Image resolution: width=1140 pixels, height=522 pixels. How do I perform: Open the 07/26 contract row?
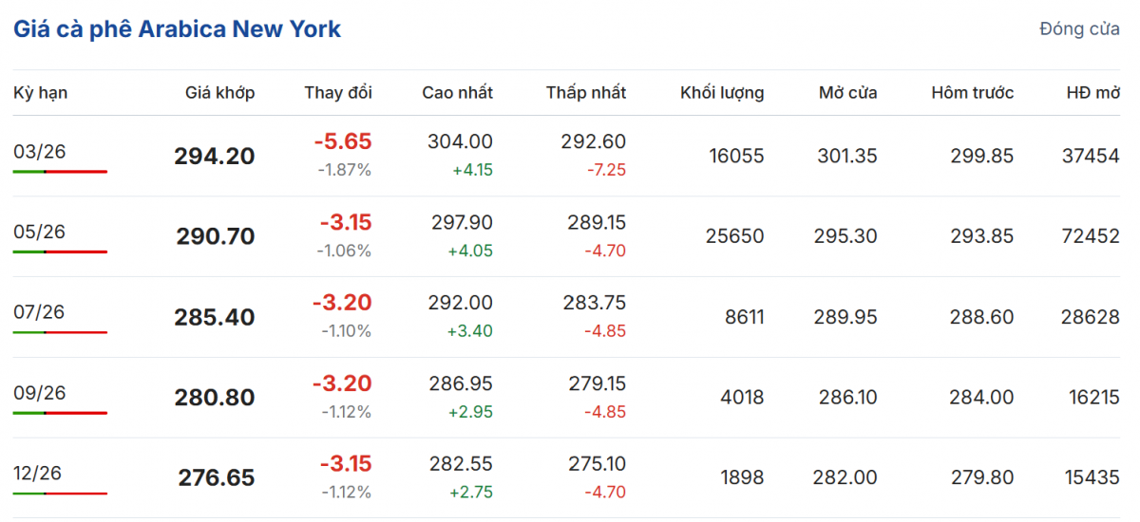39,312
